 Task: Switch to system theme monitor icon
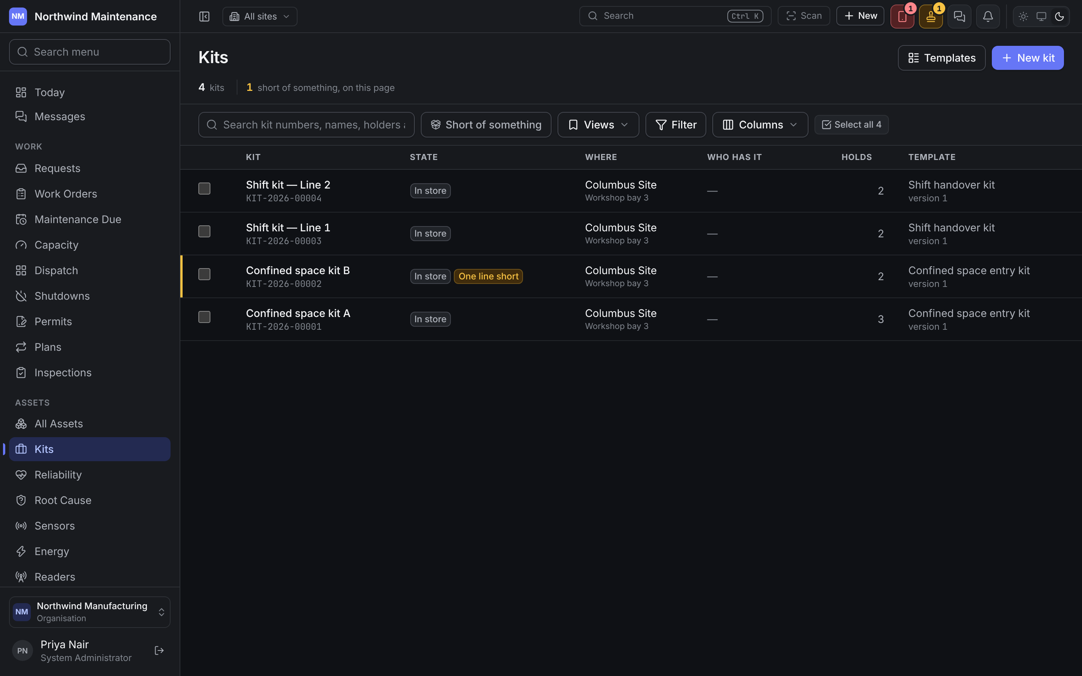[1041, 17]
